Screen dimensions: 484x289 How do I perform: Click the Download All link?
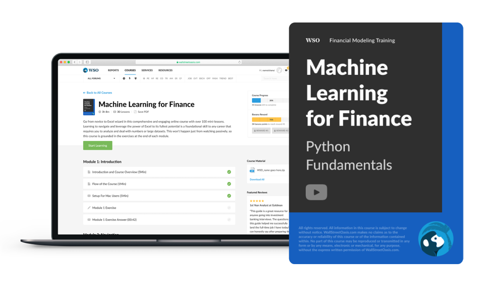point(257,179)
